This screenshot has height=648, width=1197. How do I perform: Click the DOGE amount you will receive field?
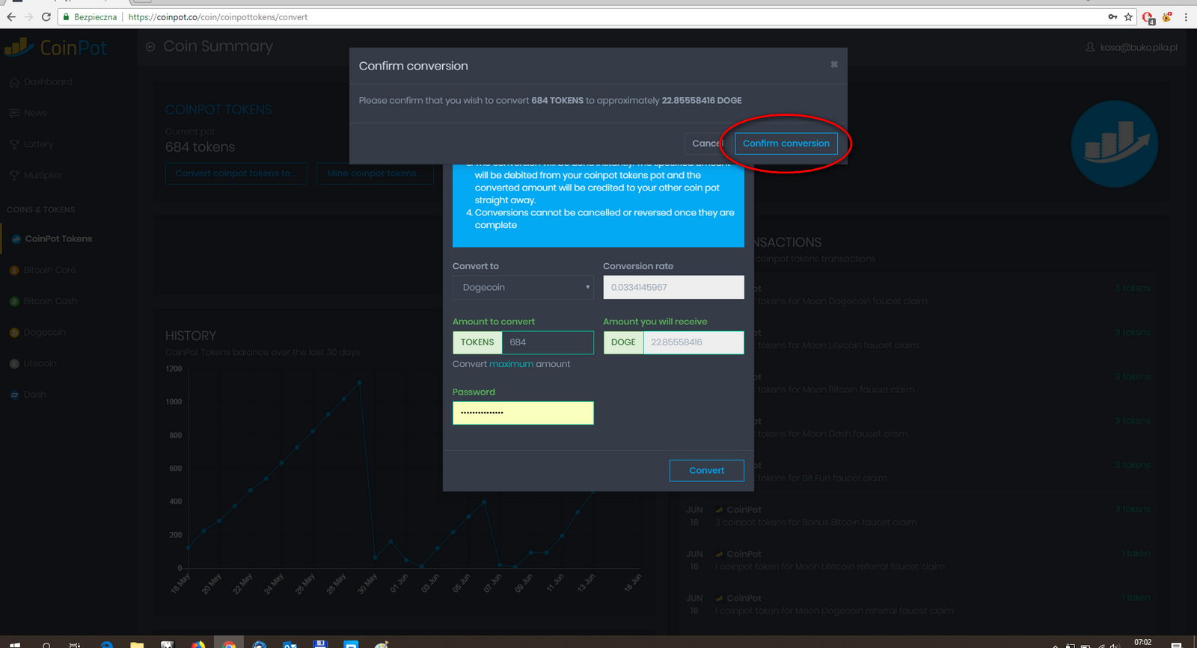(x=694, y=342)
